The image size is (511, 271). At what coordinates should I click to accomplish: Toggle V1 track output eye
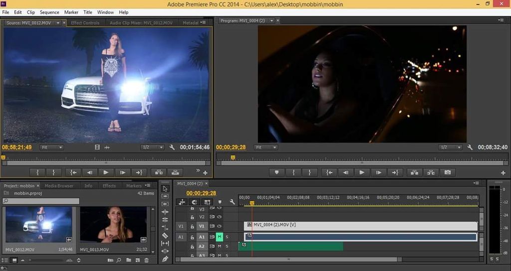tap(220, 226)
